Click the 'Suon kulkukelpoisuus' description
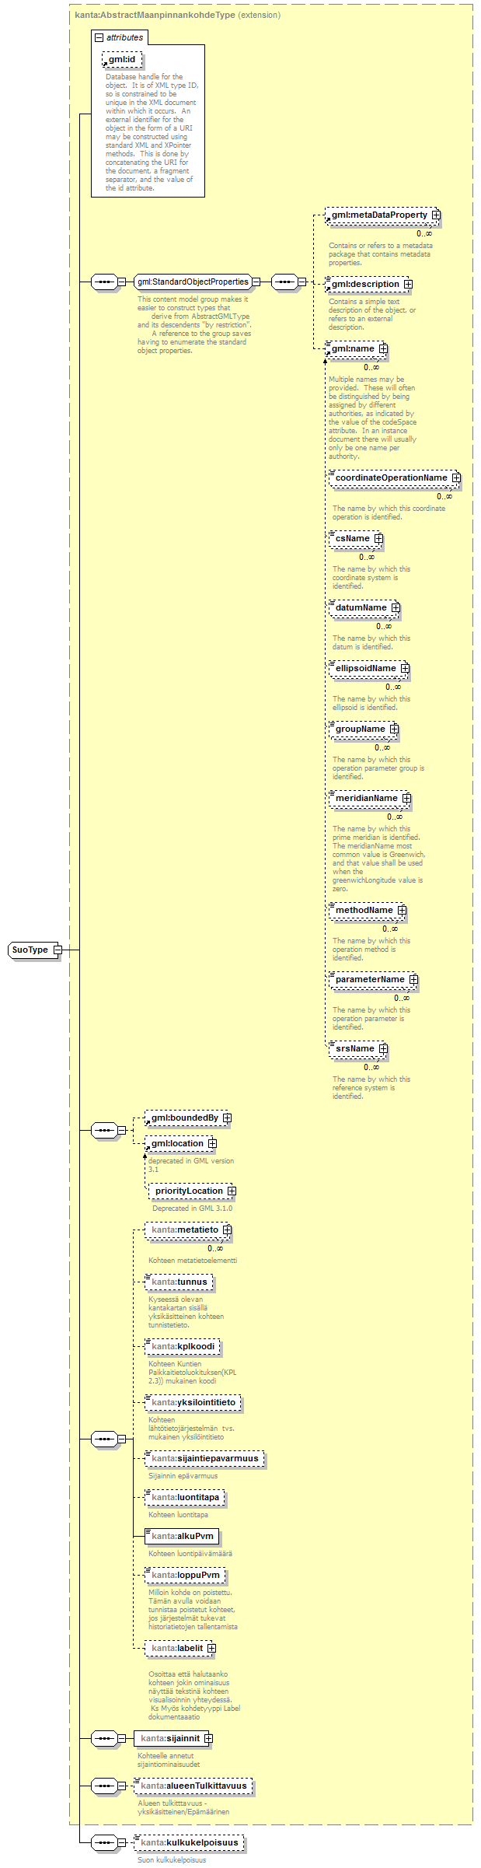Viewport: 481px width, 1868px height. coord(172,1859)
